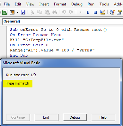Open the View menu
Viewport: 123px width, 126px height.
(30, 4)
